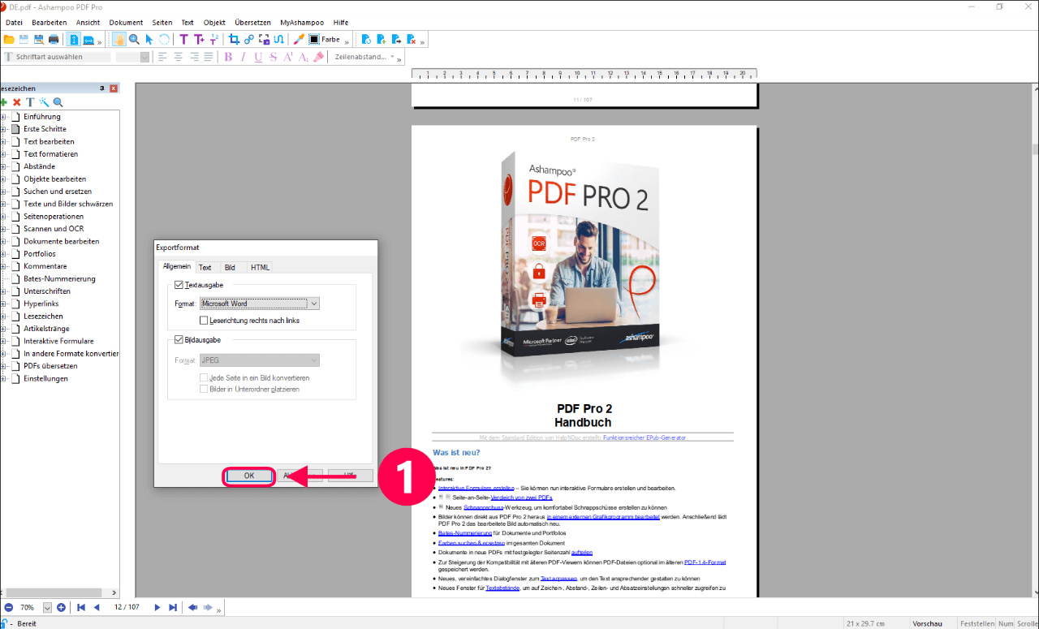Toggle Italic formatting
1039x629 pixels.
tap(243, 57)
